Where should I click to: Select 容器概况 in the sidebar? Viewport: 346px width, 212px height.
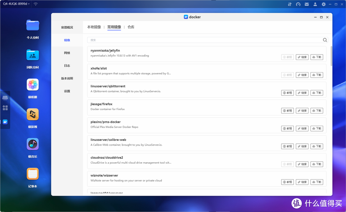click(67, 28)
